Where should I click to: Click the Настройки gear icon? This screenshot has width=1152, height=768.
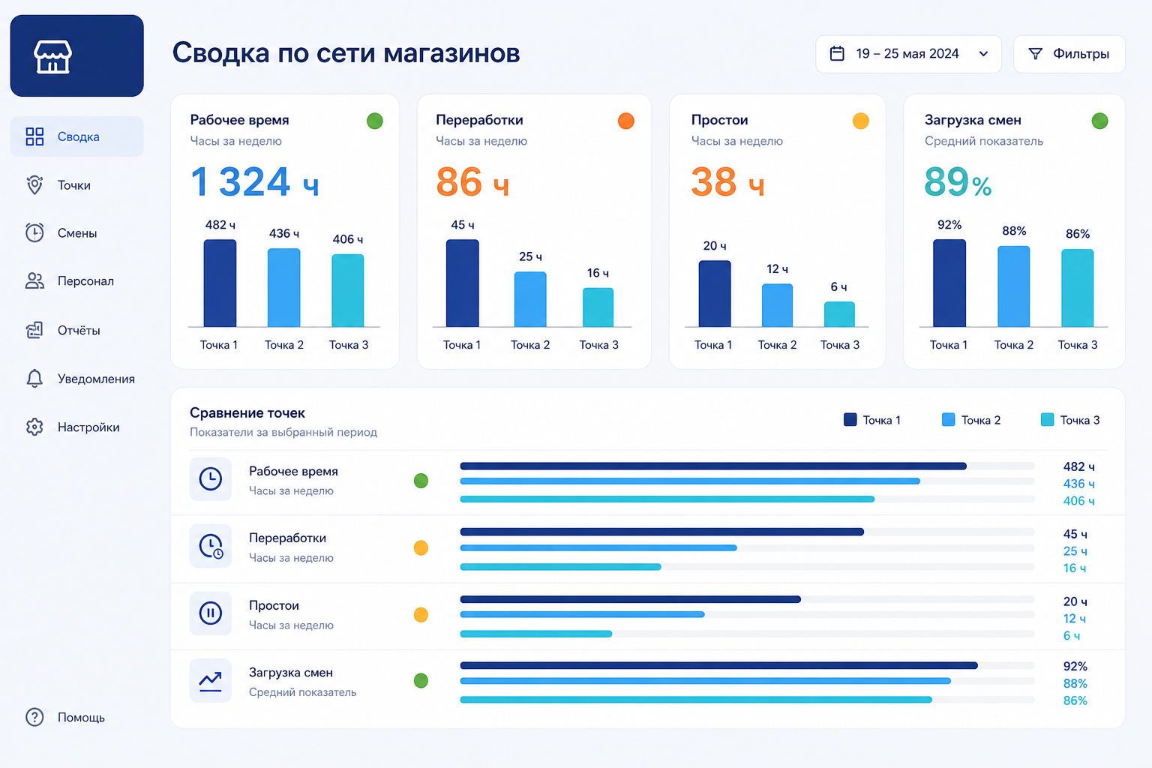(x=34, y=427)
